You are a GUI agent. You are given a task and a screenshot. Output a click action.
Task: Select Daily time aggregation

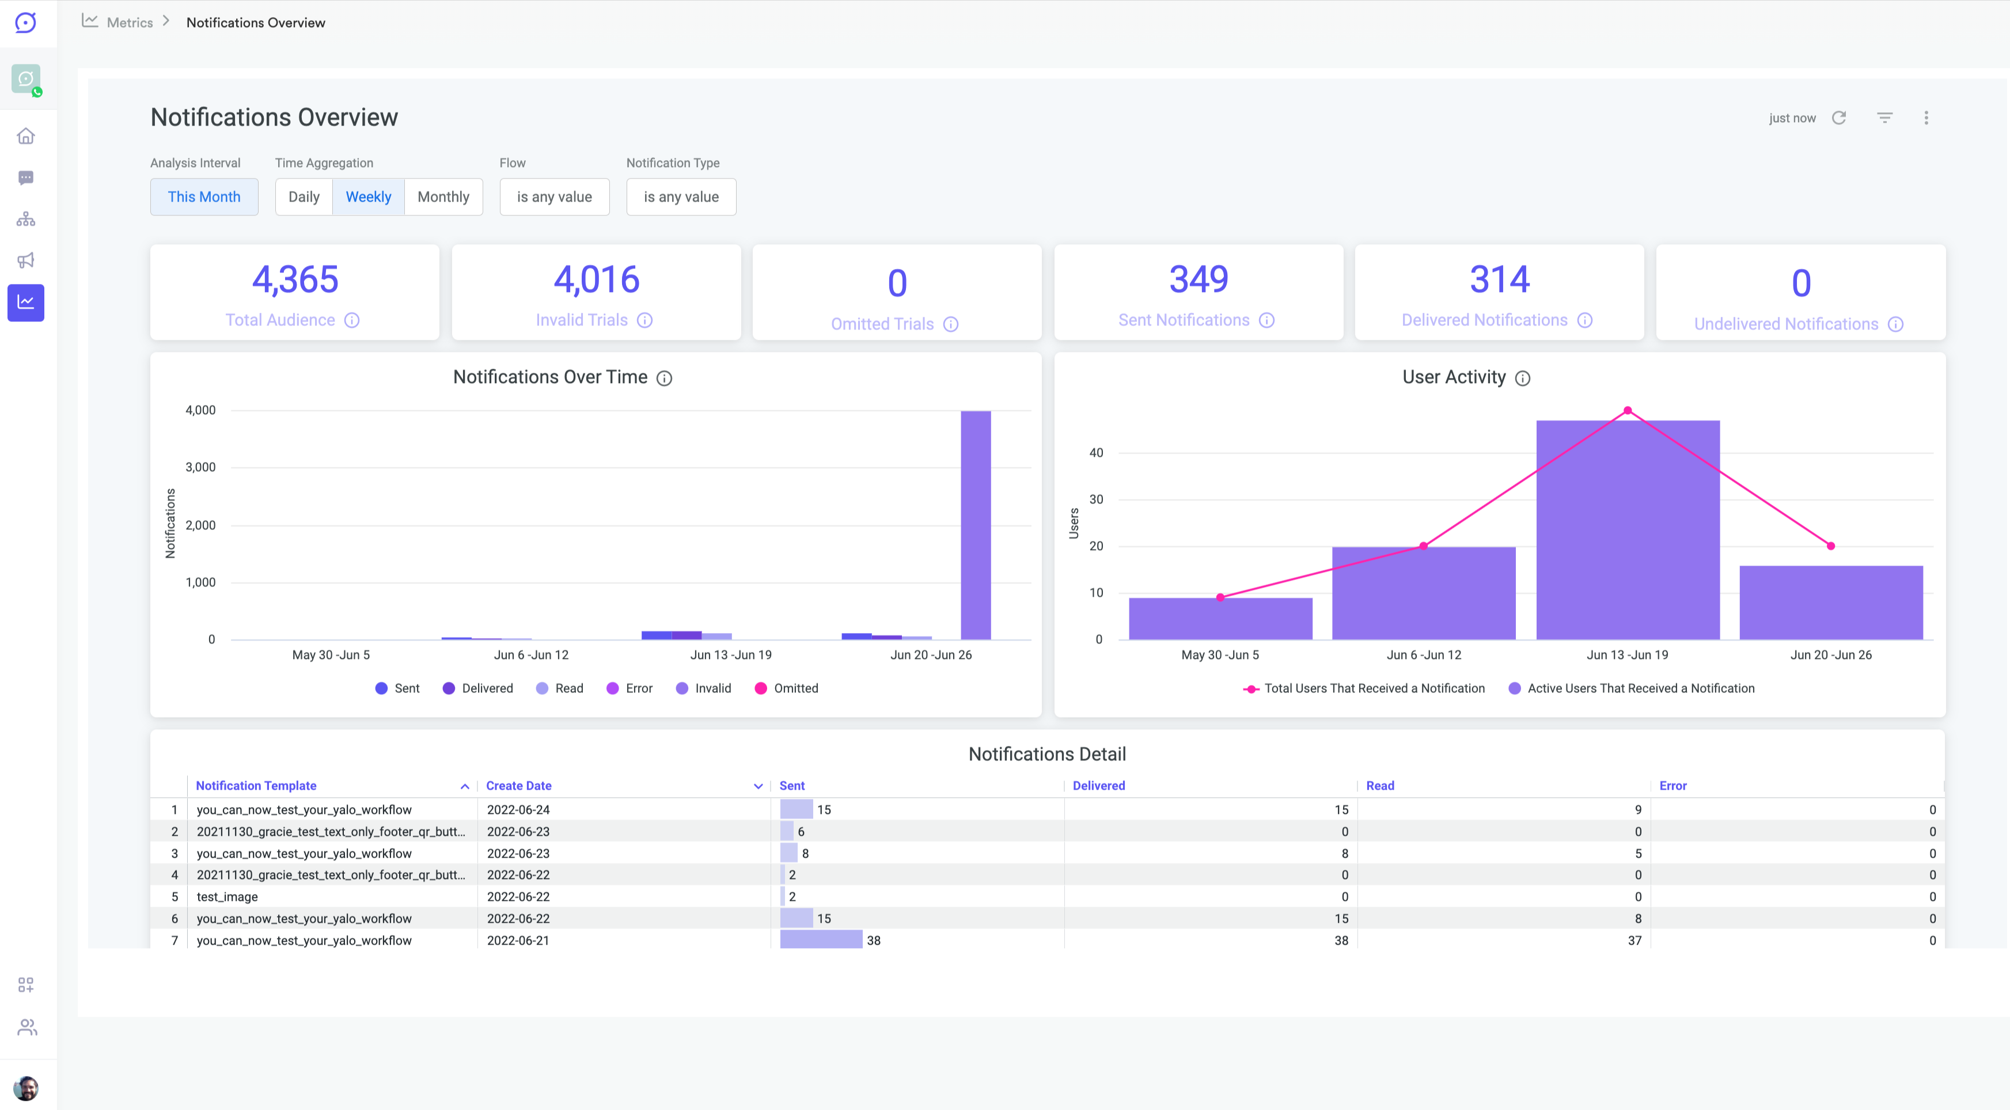pos(304,196)
